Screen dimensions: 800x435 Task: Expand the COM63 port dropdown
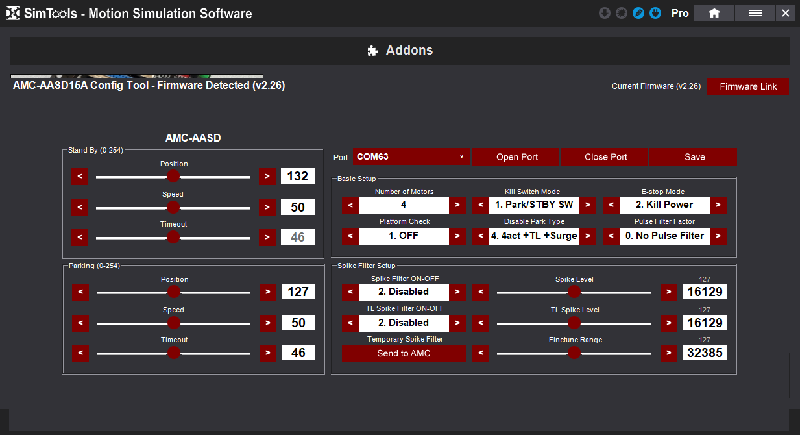(411, 156)
